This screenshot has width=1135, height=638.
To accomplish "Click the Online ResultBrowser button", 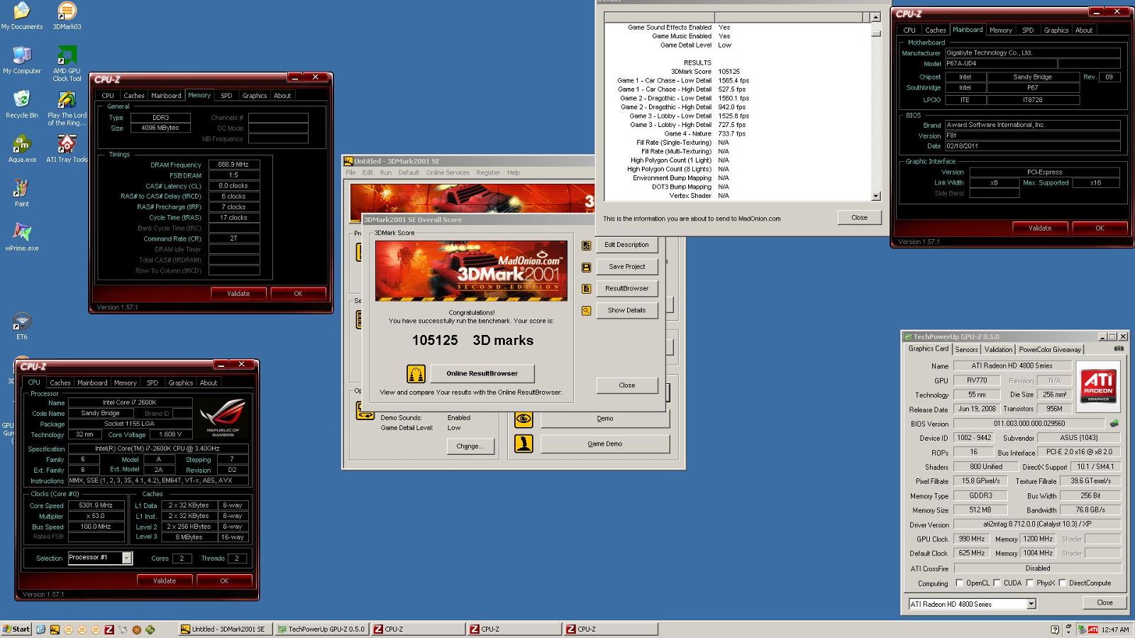I will pyautogui.click(x=482, y=373).
